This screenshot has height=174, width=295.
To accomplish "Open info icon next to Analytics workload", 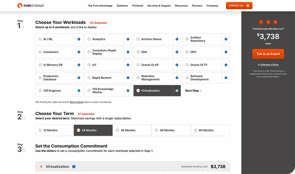I will [128, 39].
